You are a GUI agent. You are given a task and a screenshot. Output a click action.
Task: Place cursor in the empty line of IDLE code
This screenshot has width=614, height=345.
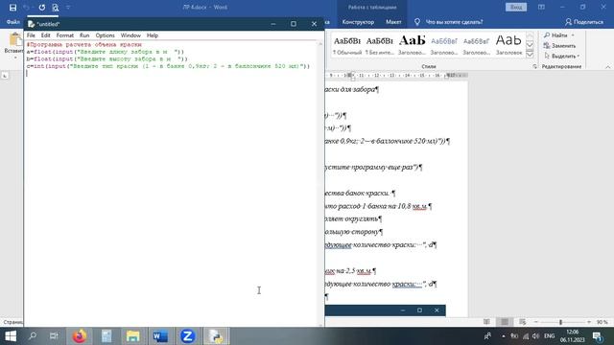(172, 73)
